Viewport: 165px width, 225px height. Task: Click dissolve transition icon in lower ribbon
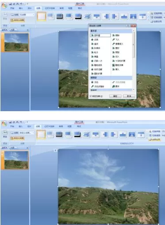coord(87,135)
